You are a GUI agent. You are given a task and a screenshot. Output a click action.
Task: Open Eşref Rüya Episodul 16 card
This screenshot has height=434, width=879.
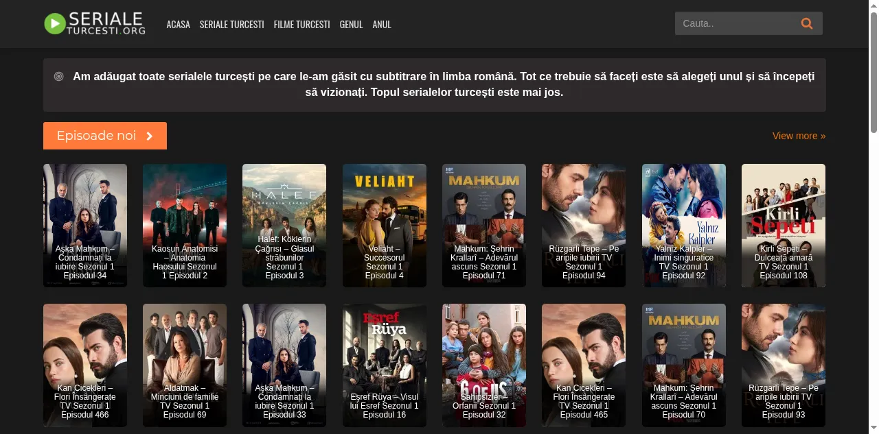[x=385, y=365]
